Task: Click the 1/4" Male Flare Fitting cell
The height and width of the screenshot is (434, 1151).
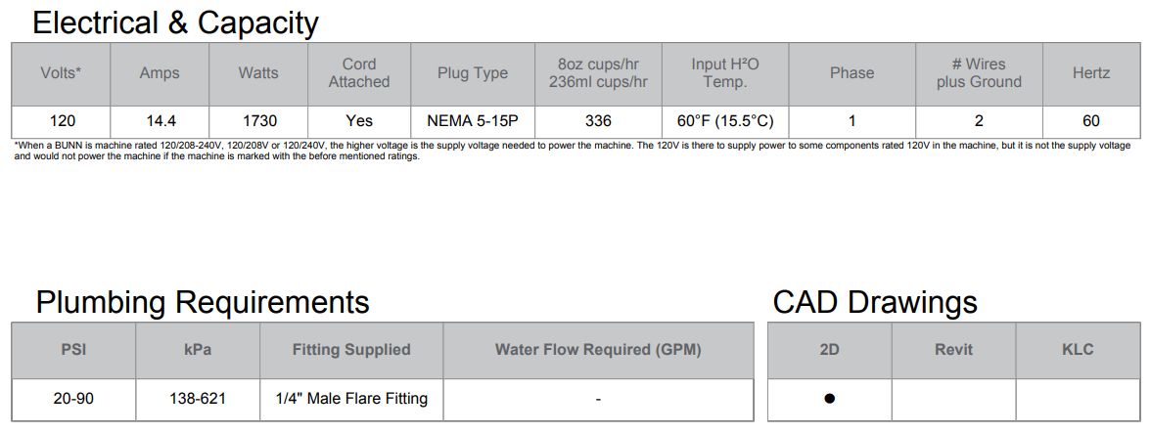Action: tap(350, 400)
